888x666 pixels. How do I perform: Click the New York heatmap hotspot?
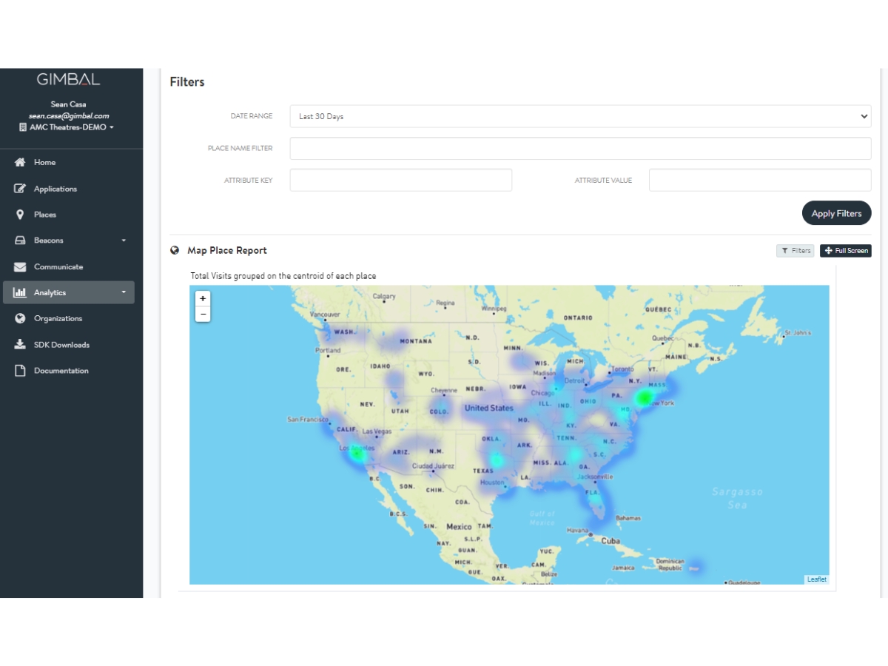coord(645,398)
